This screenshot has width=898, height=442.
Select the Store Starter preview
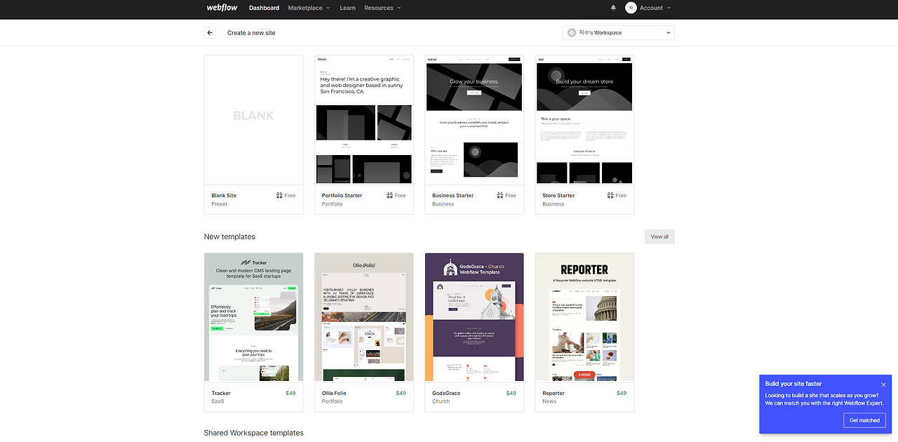point(584,120)
